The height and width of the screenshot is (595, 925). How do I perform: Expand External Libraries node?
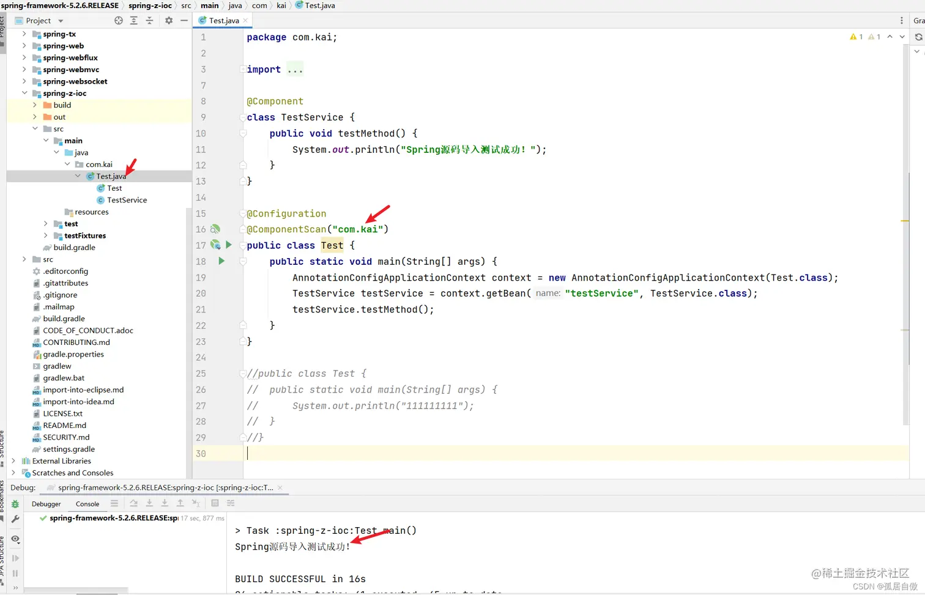[13, 460]
